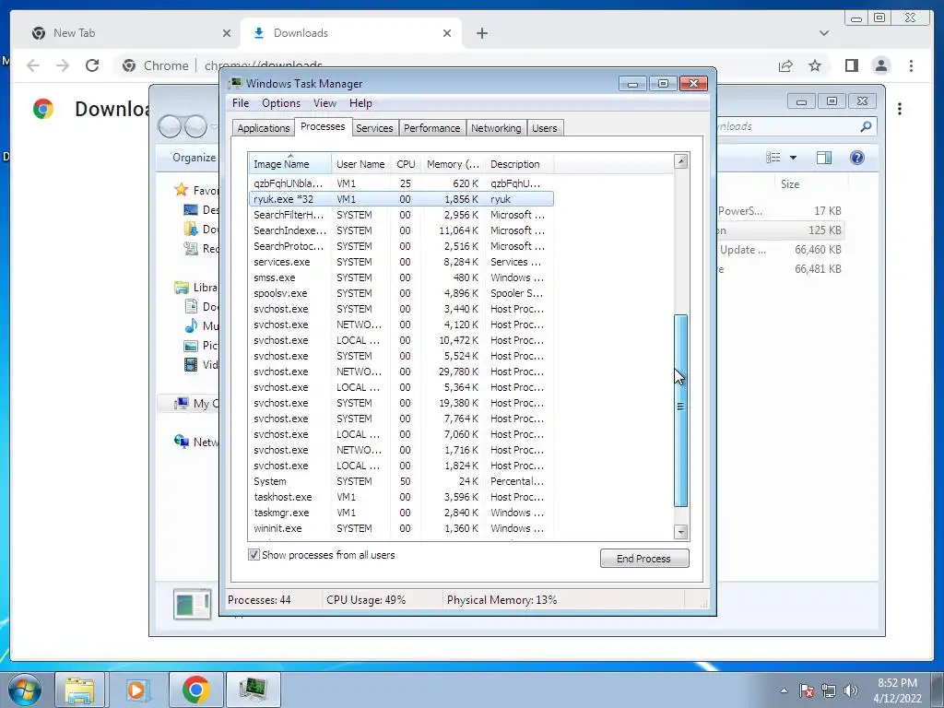Click Explorer back navigation button
Viewport: 944px width, 708px height.
[x=170, y=126]
